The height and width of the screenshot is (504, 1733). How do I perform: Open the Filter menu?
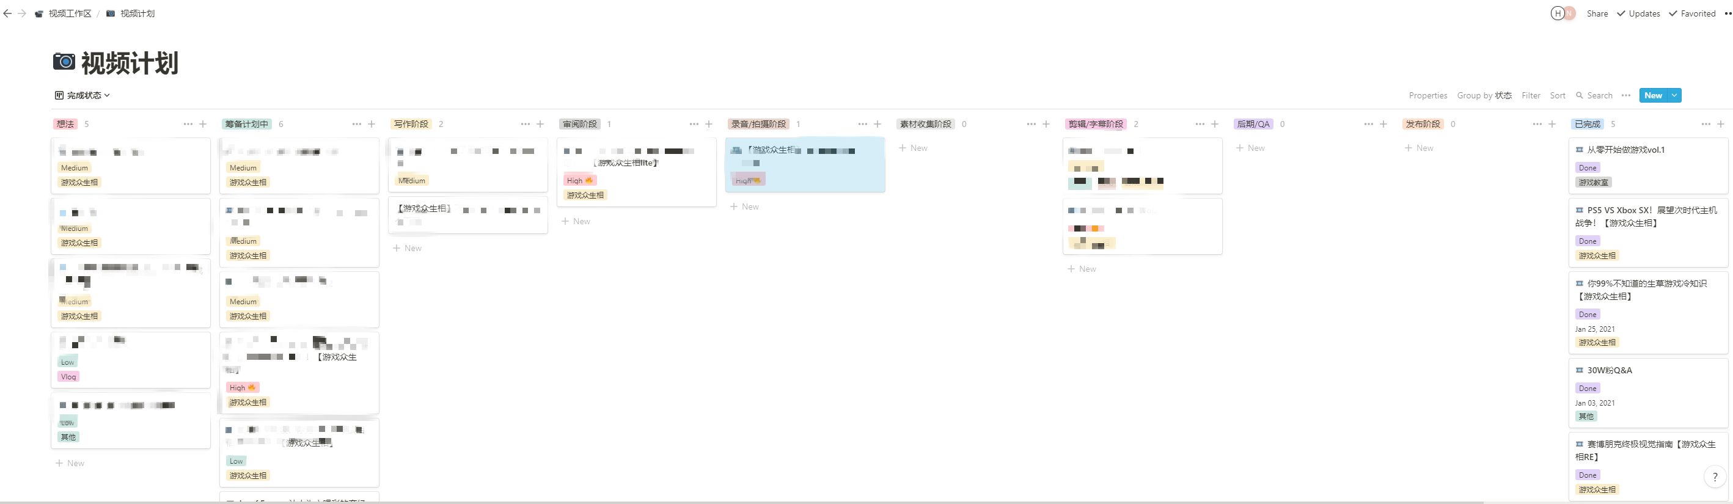click(1531, 95)
